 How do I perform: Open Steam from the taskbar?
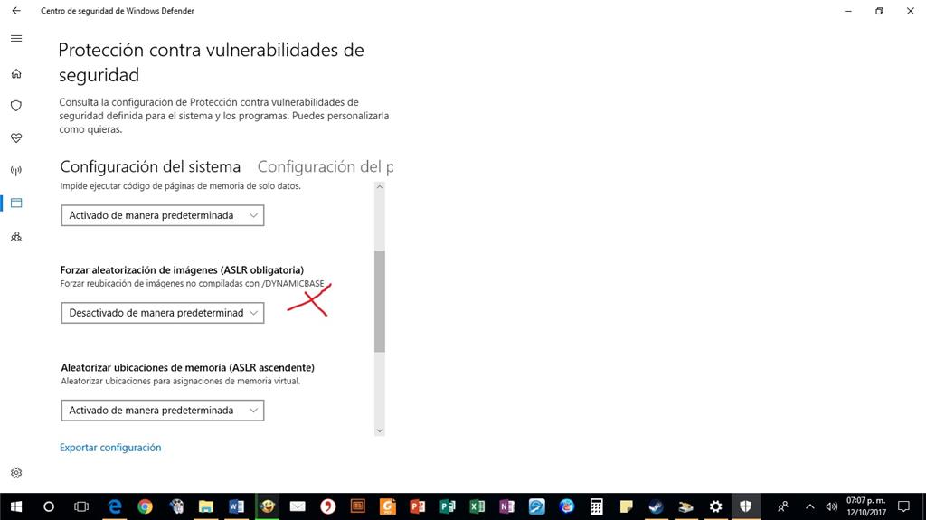[657, 506]
